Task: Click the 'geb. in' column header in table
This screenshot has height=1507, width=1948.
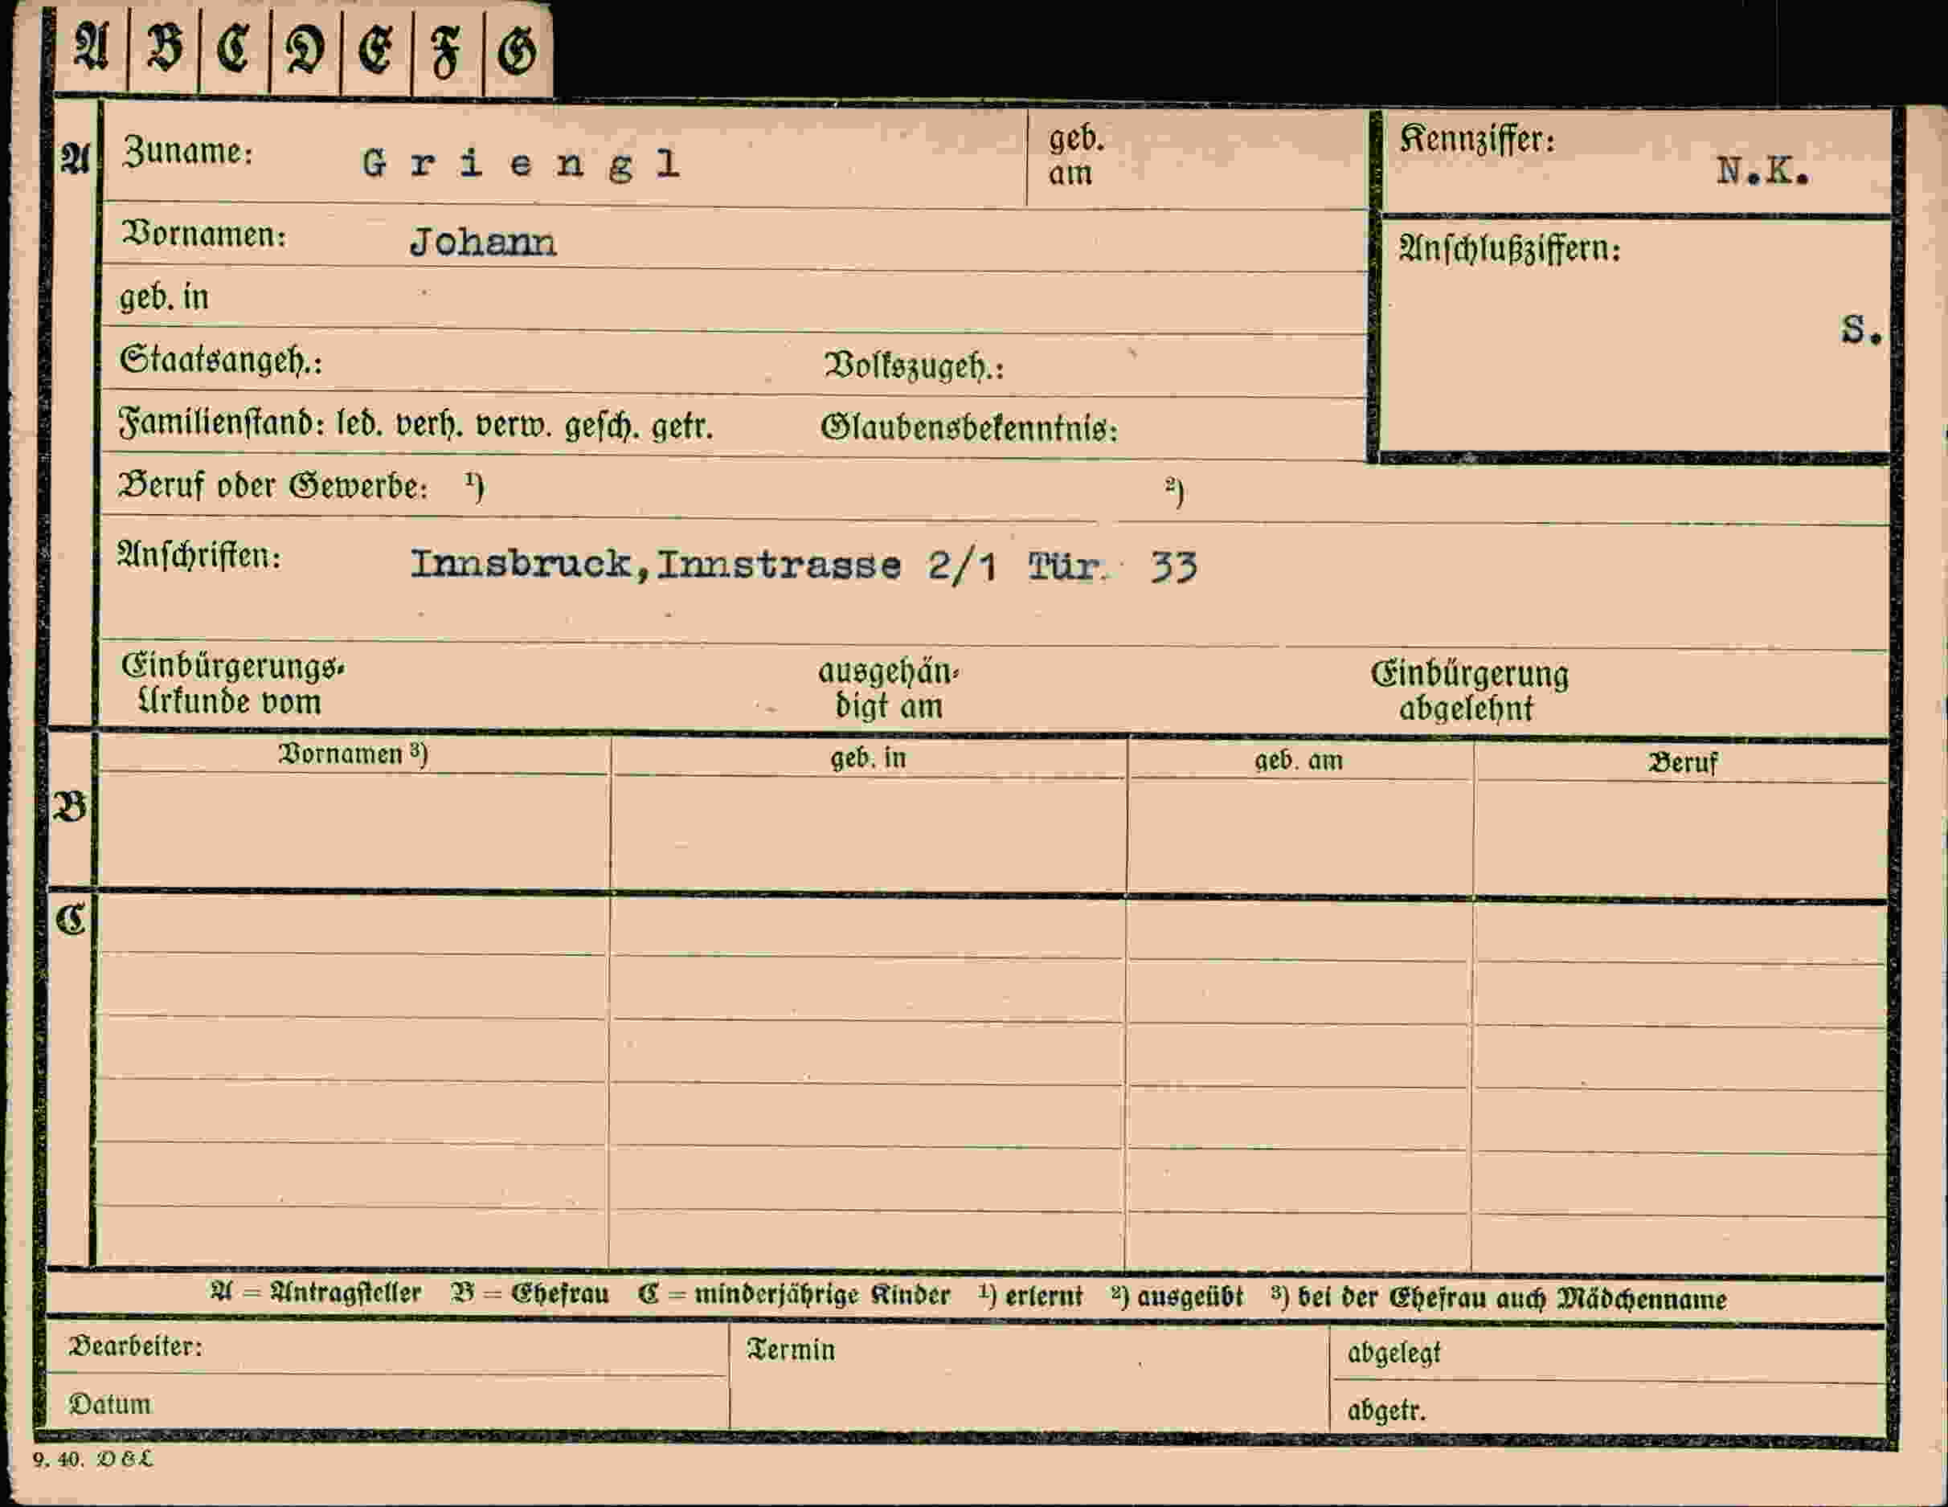Action: tap(868, 758)
